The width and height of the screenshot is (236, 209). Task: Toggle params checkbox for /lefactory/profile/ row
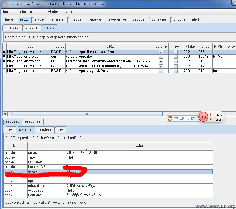point(161,57)
